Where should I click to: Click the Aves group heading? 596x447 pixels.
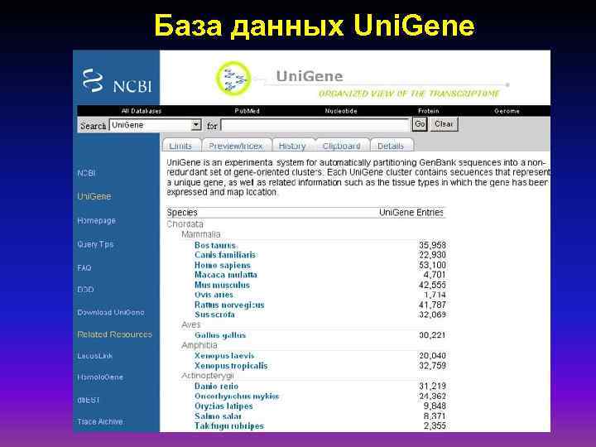point(191,324)
